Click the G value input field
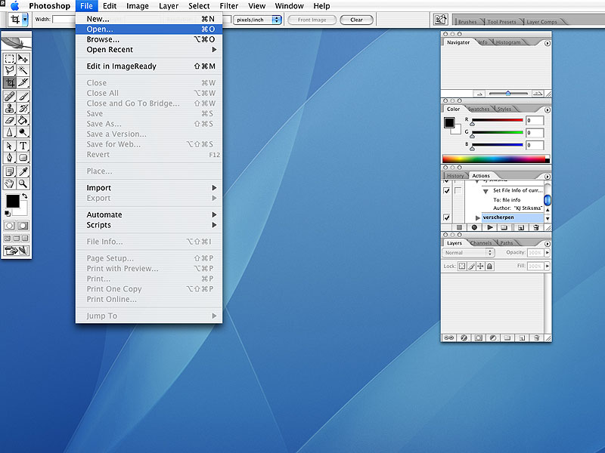The height and width of the screenshot is (453, 605). point(535,133)
